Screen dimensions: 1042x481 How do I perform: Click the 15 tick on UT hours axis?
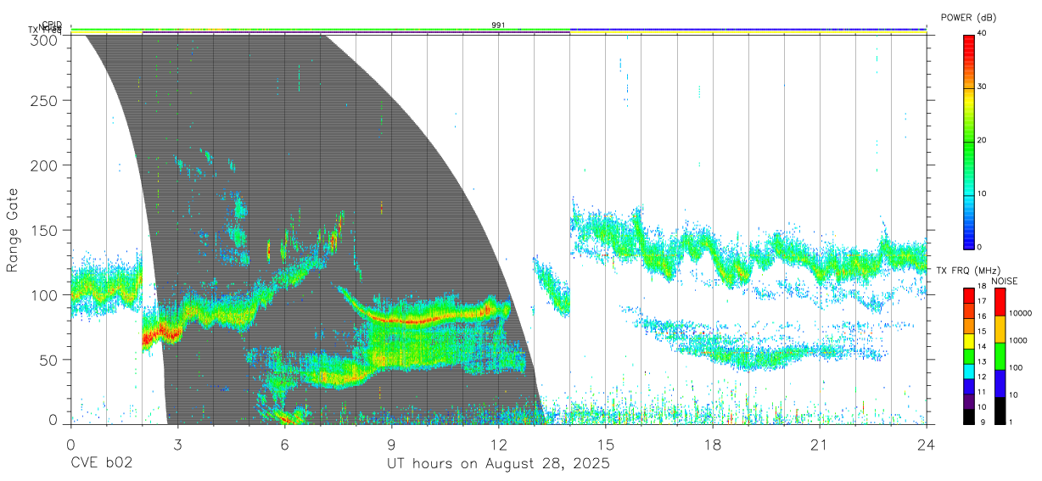point(606,445)
